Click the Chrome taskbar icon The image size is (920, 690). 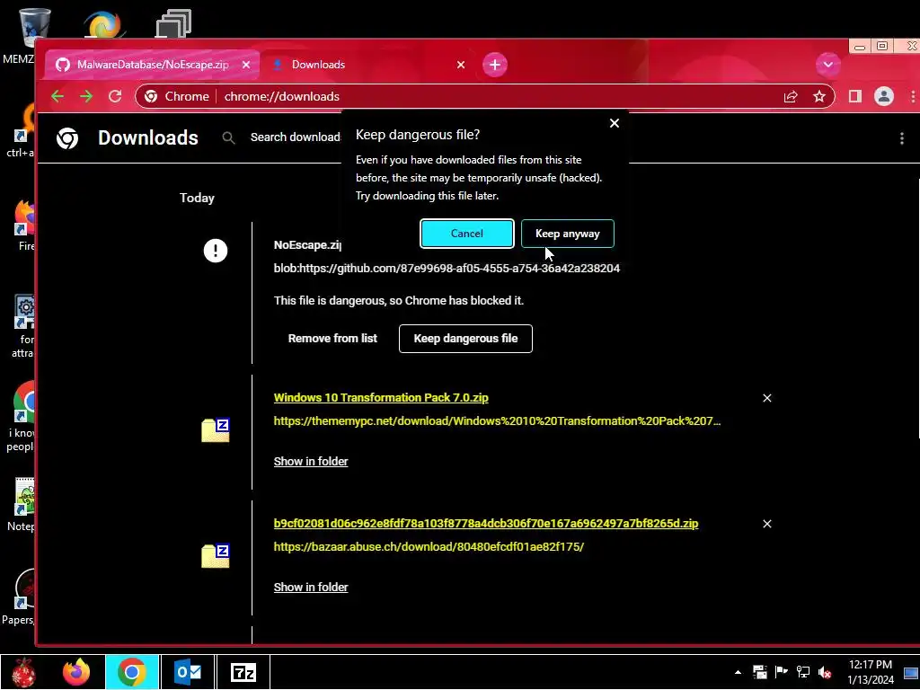click(x=132, y=672)
